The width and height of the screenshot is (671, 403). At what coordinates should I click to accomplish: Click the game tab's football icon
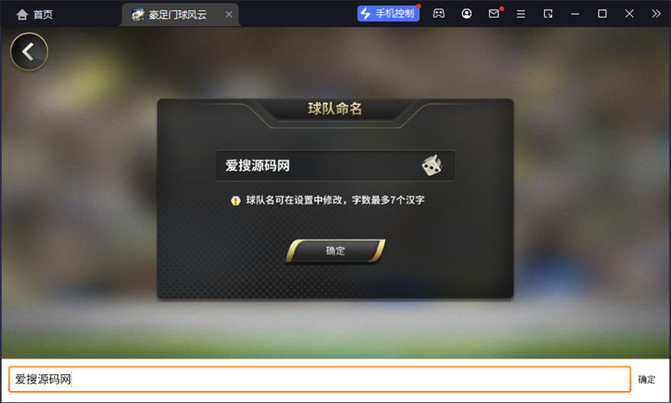click(x=138, y=14)
